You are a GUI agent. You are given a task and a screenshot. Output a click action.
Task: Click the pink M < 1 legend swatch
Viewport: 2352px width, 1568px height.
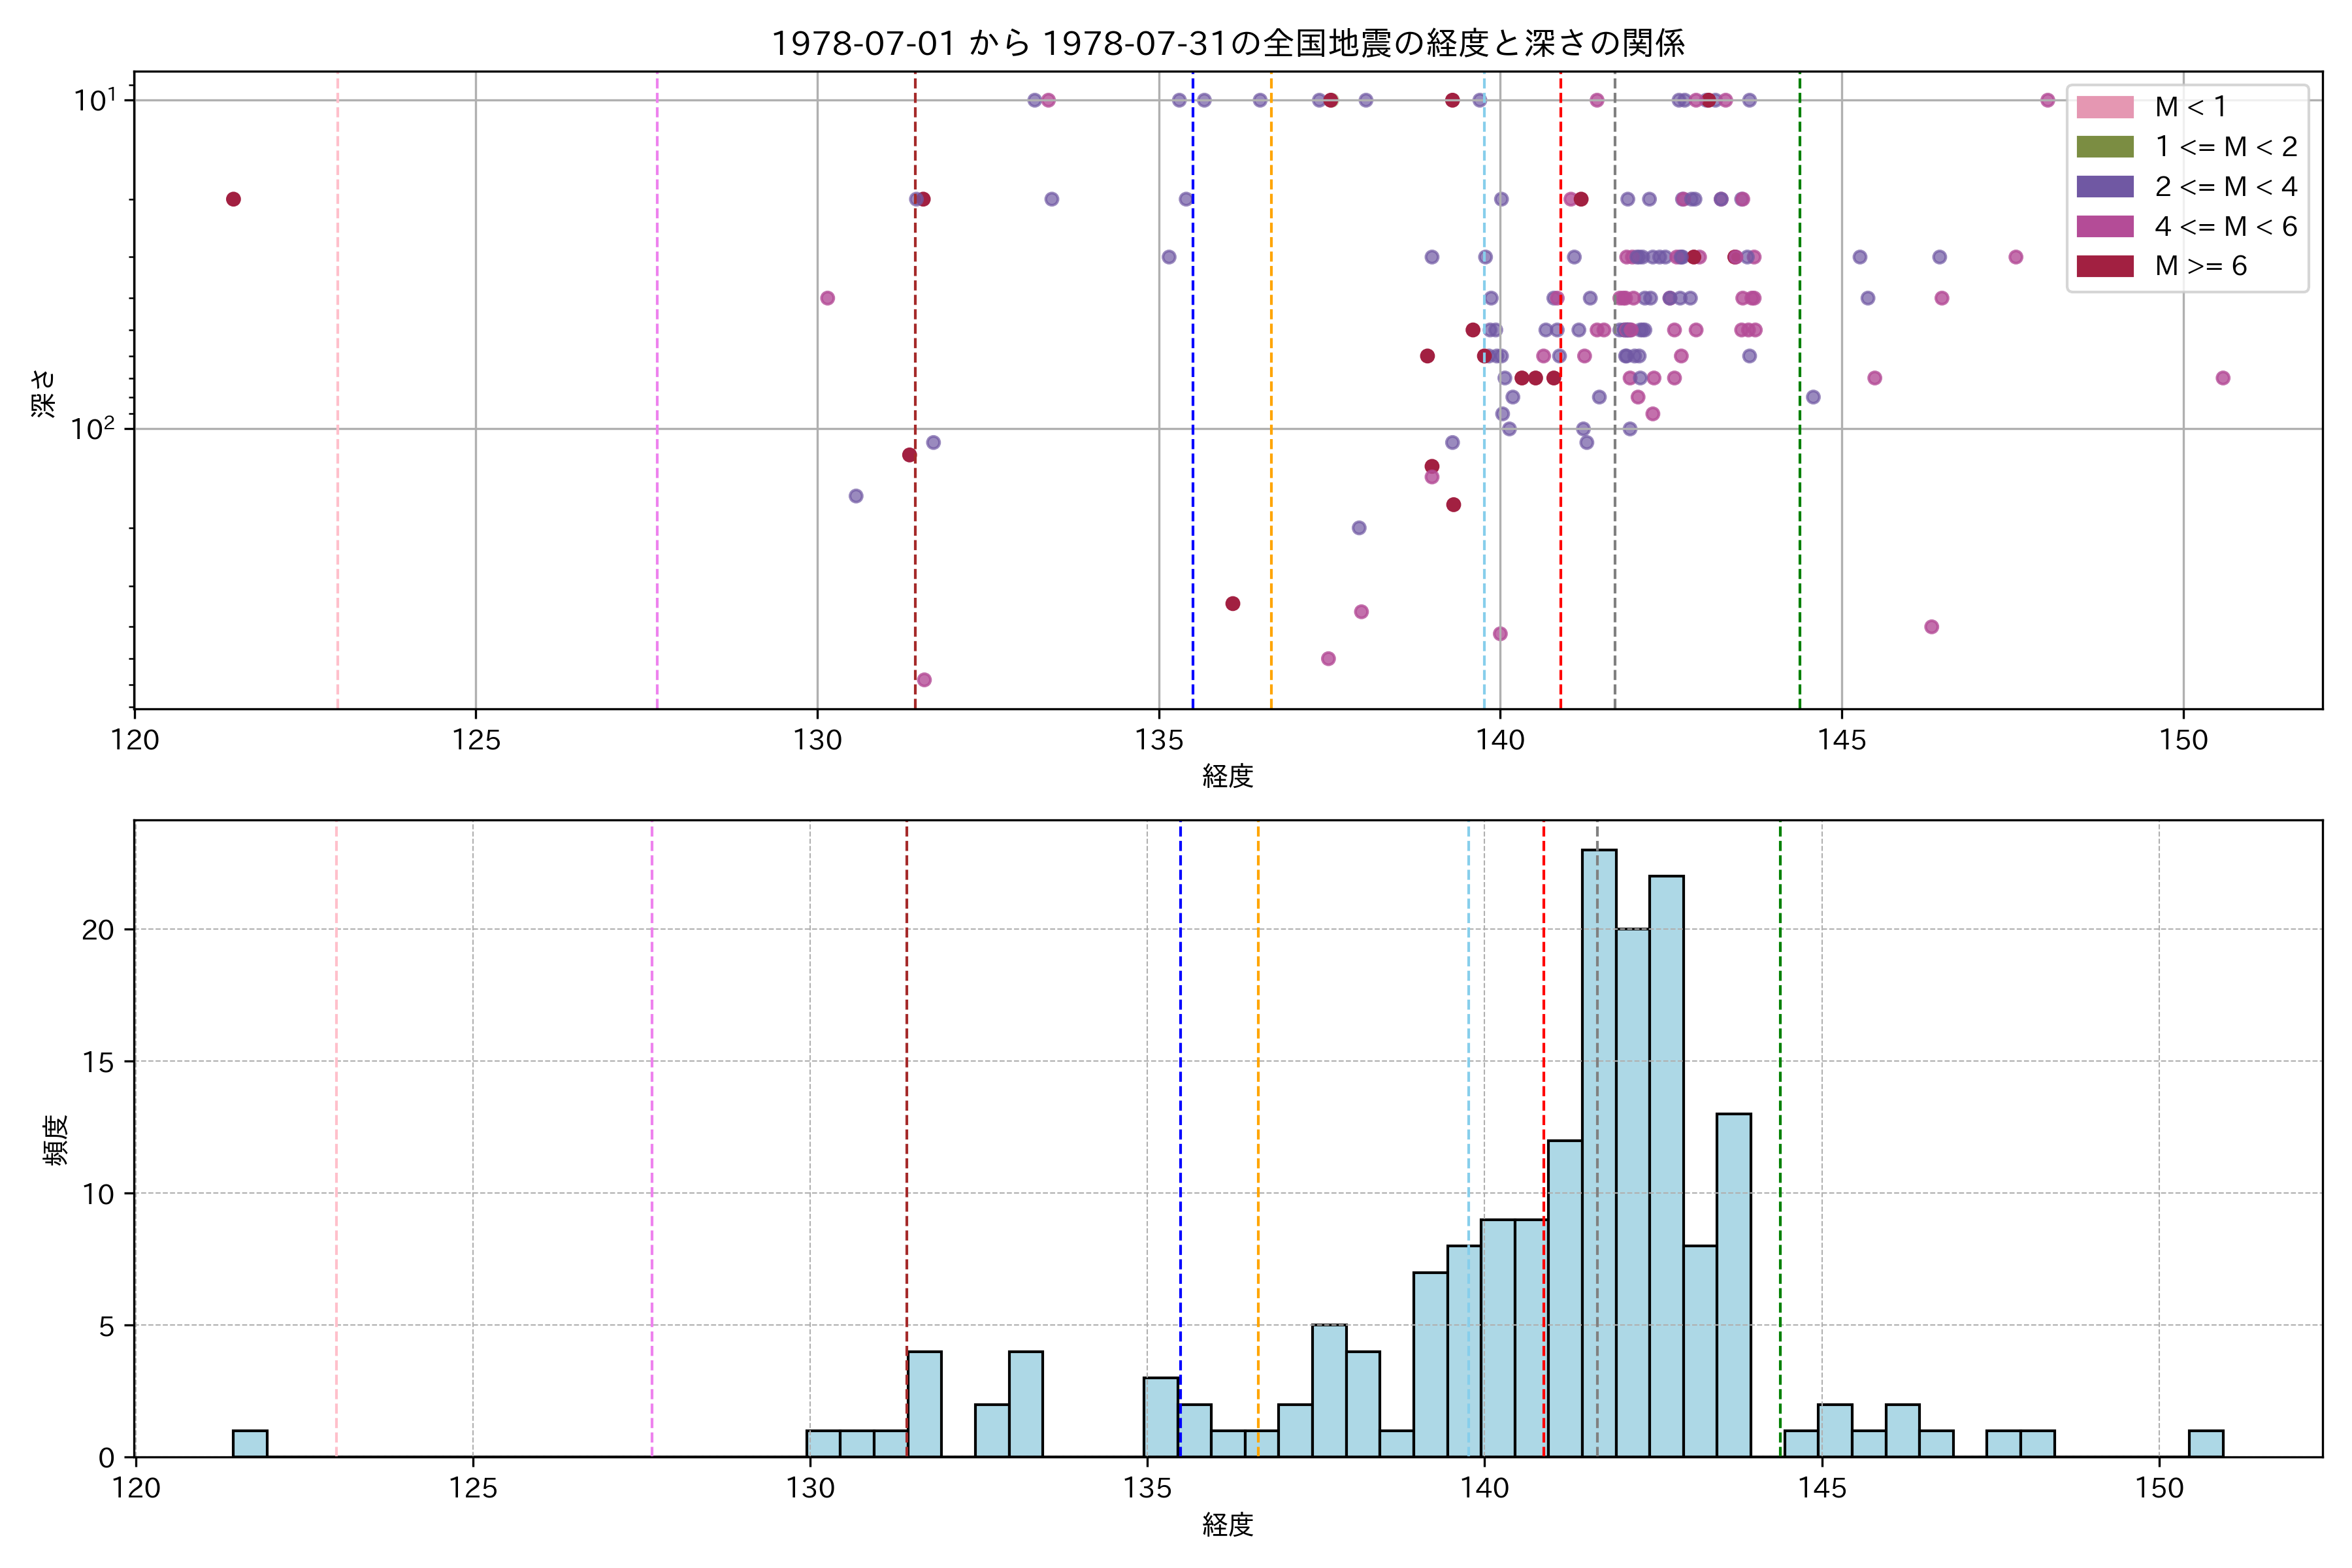coord(2104,107)
